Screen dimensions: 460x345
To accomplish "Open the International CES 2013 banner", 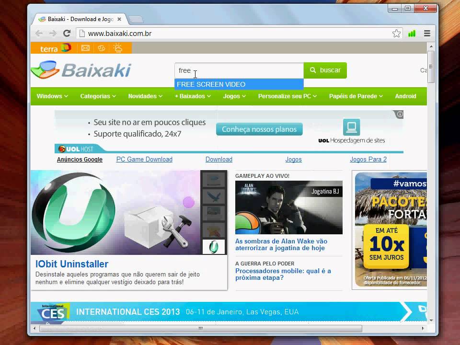I will click(229, 311).
